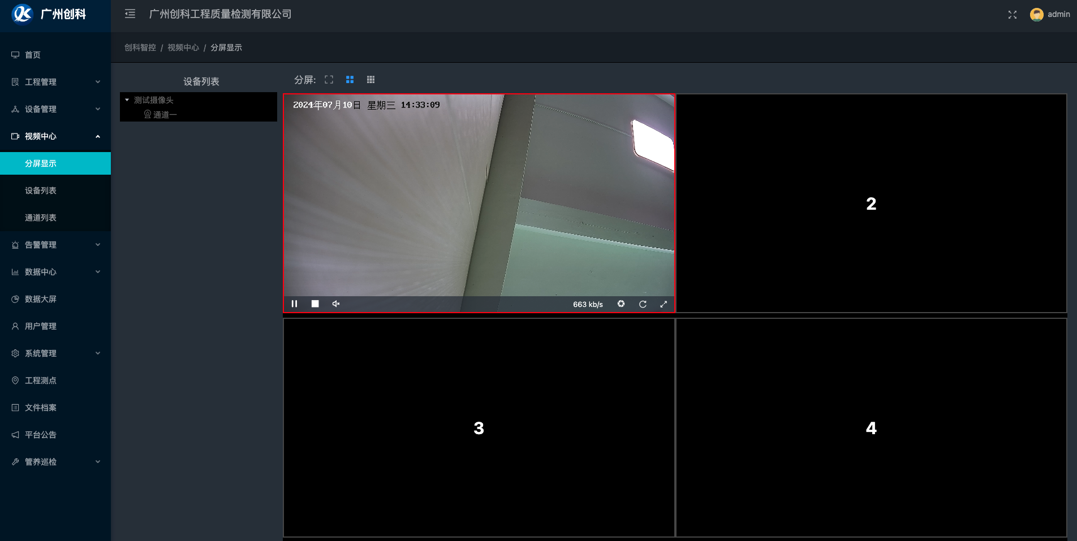Collapse the 测试摄像头 device tree
Viewport: 1077px width, 541px height.
[127, 100]
